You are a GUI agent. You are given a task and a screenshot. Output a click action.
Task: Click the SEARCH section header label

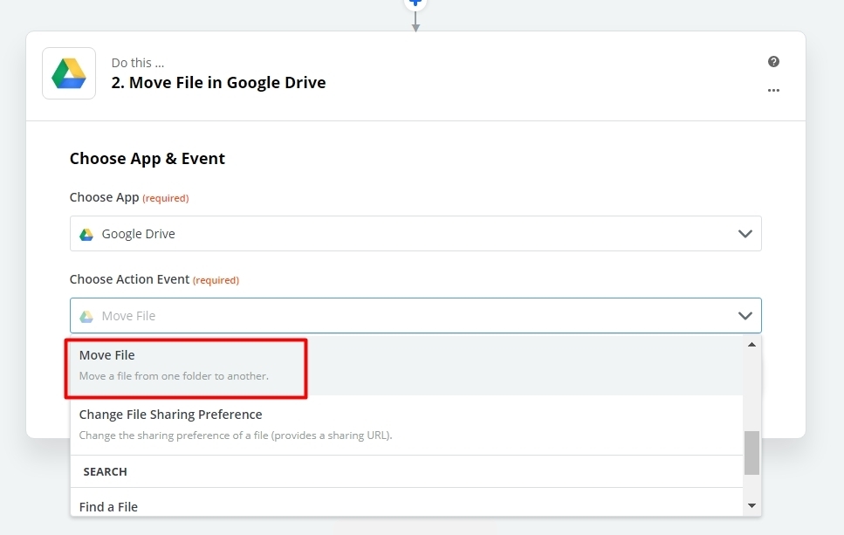[105, 471]
